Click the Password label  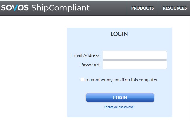coord(90,65)
